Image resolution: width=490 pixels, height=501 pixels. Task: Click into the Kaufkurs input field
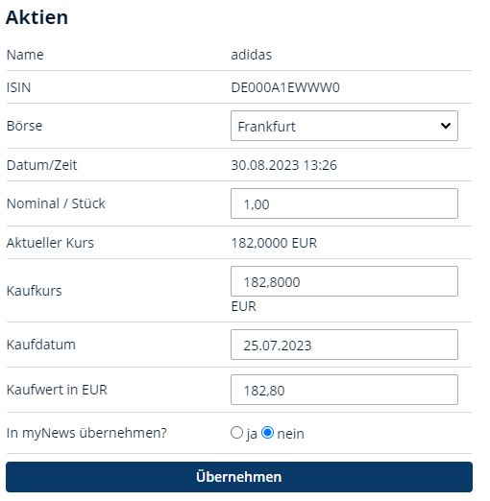click(344, 281)
